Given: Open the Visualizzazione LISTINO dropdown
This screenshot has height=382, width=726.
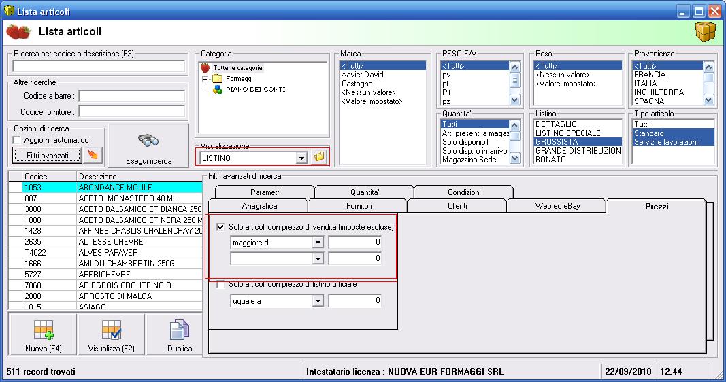Looking at the screenshot, I should click(301, 158).
